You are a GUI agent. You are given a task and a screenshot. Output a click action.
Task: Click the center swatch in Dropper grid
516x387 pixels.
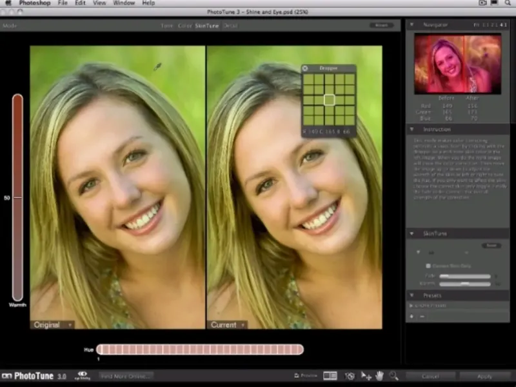point(329,100)
